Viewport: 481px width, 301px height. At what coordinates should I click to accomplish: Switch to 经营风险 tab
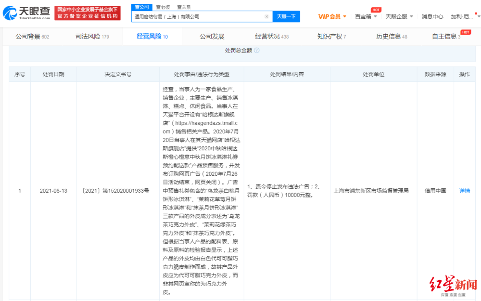[152, 37]
